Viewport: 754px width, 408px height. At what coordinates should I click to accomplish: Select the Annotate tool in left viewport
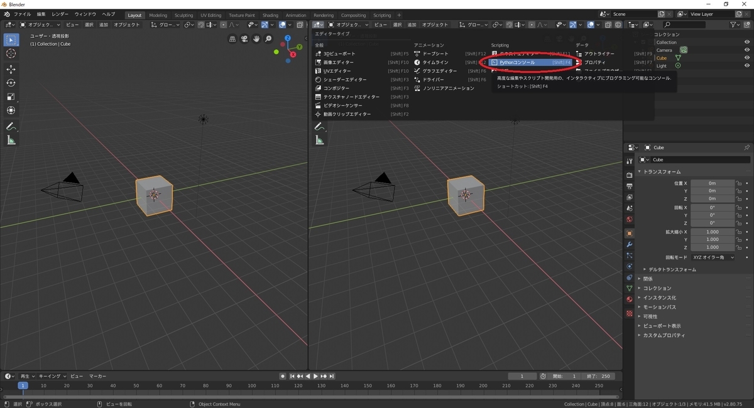[x=11, y=126]
